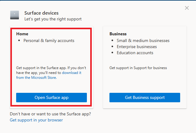Click the Surface devices title

coord(41,13)
